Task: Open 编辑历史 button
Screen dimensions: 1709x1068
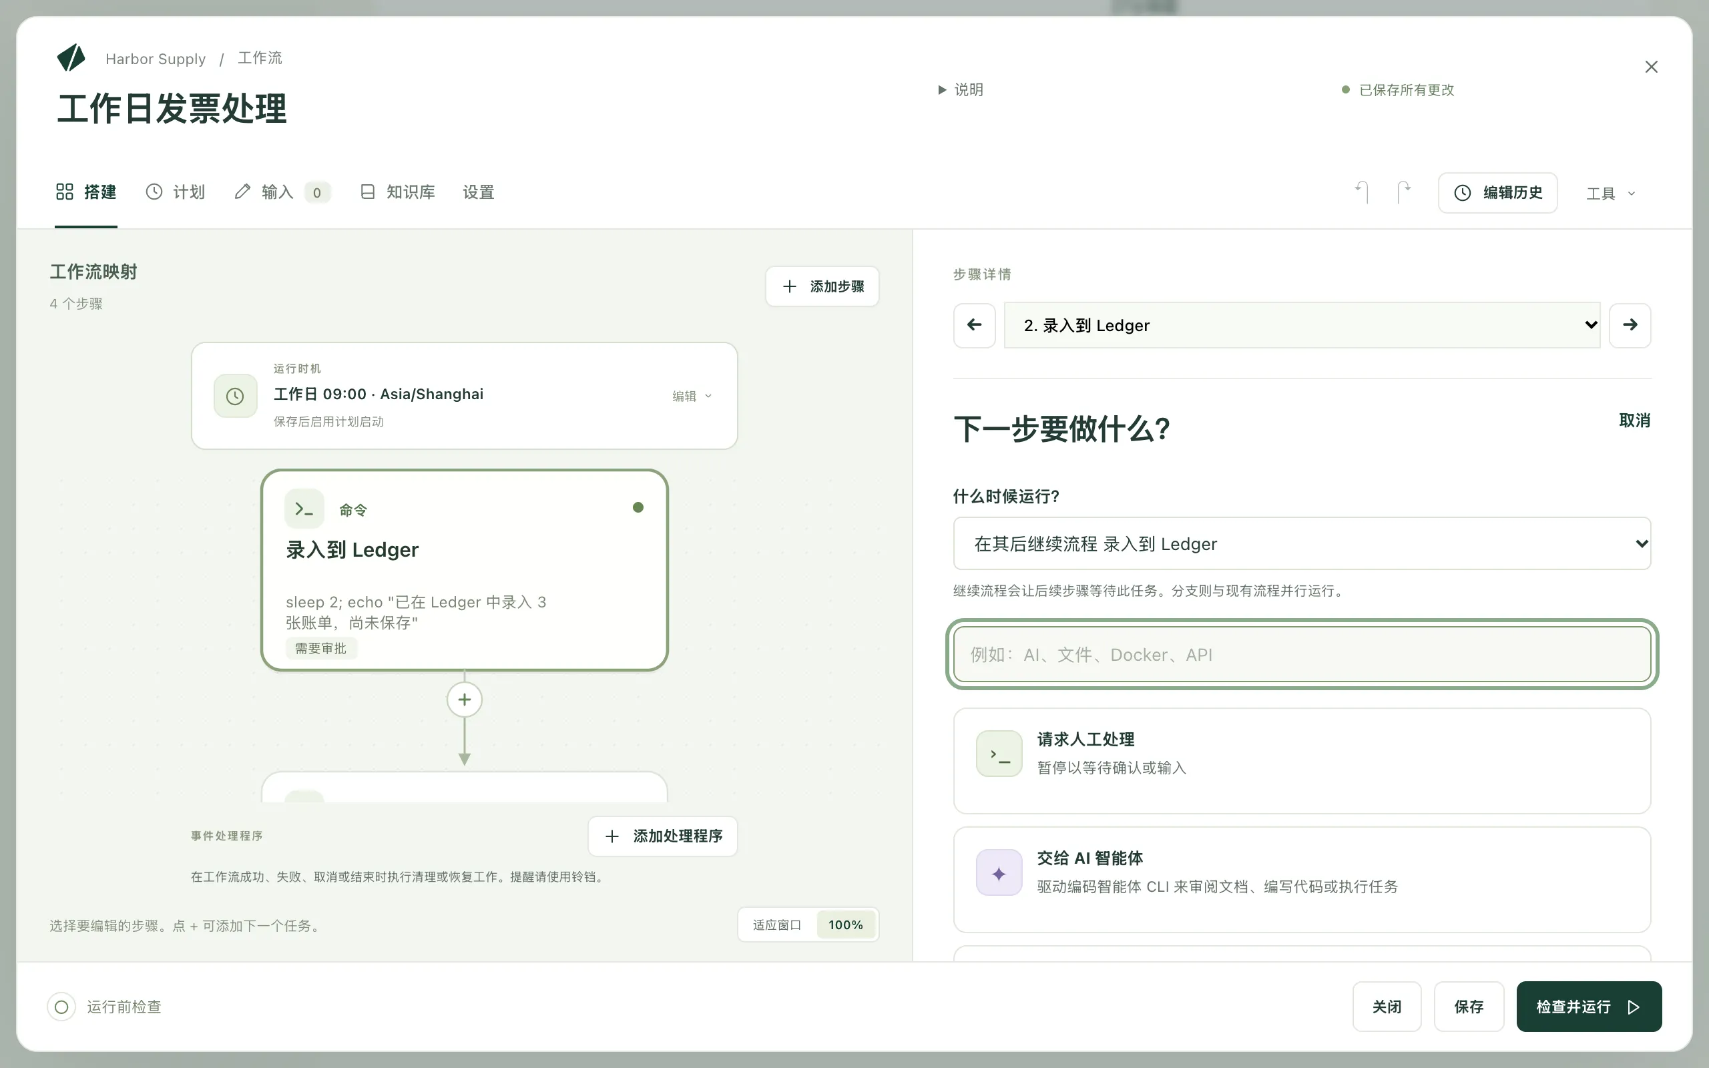Action: coord(1498,193)
